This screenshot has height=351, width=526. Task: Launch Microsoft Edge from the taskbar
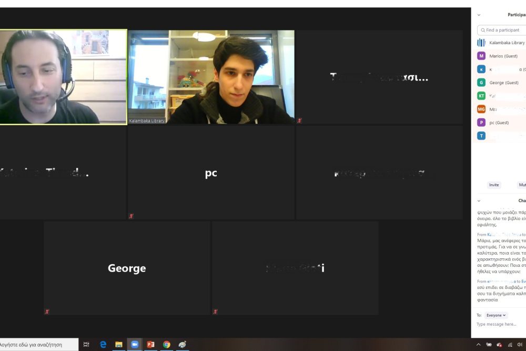tap(103, 345)
